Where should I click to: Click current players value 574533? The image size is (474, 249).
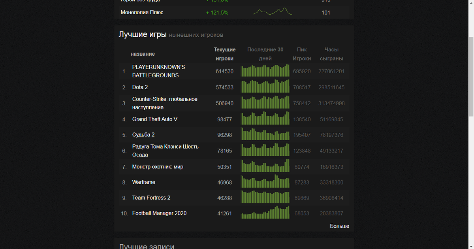(225, 87)
